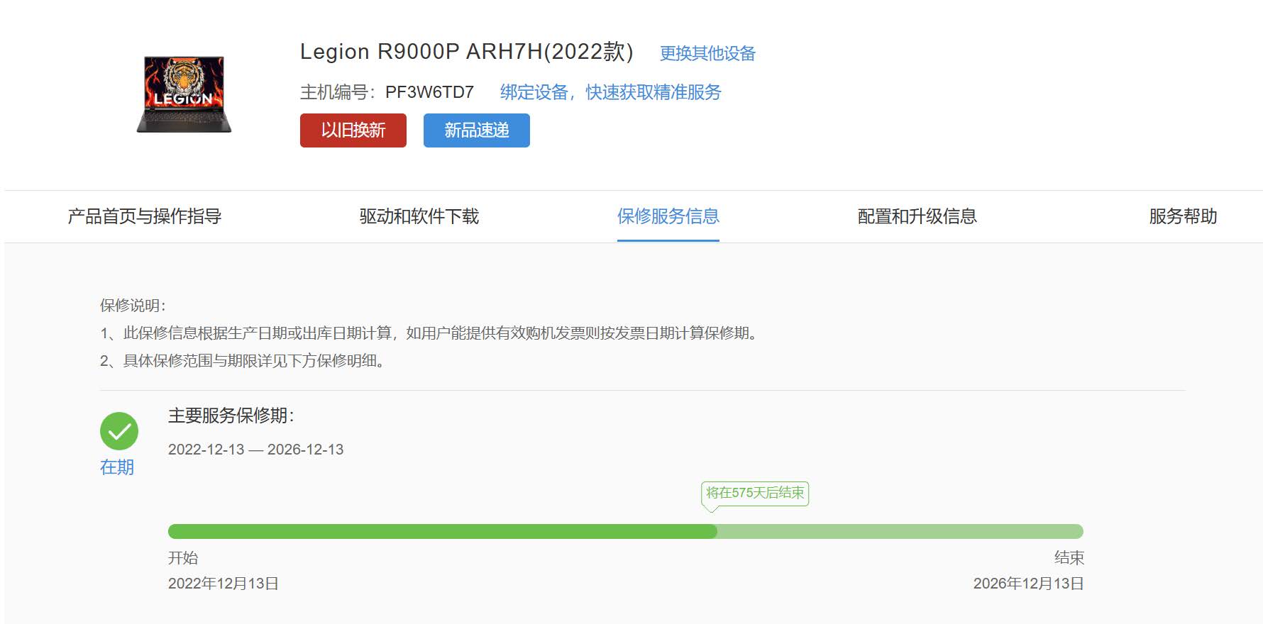
Task: Open the 驱动和软件下载 tab
Action: [x=419, y=216]
